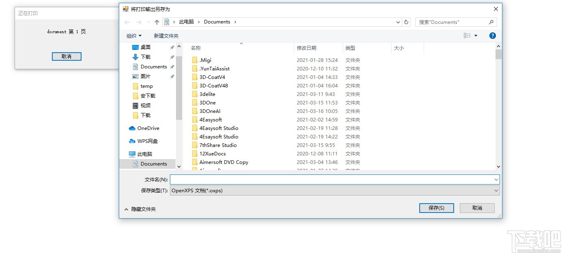The width and height of the screenshot is (562, 253).
Task: Select the 3DOne folder
Action: [x=208, y=103]
